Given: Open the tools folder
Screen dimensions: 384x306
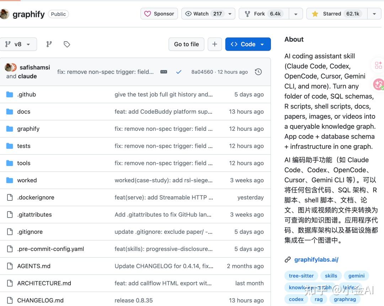Looking at the screenshot, I should pos(24,163).
